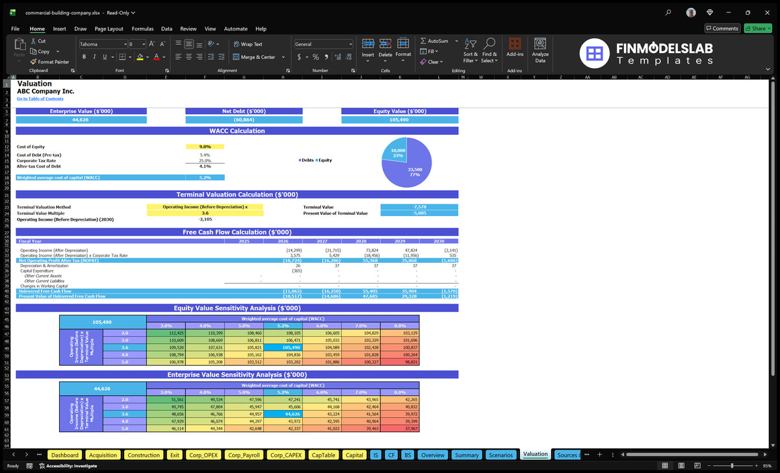Open the font name dropdown showing Tahoma
This screenshot has width=780, height=473.
(x=124, y=44)
